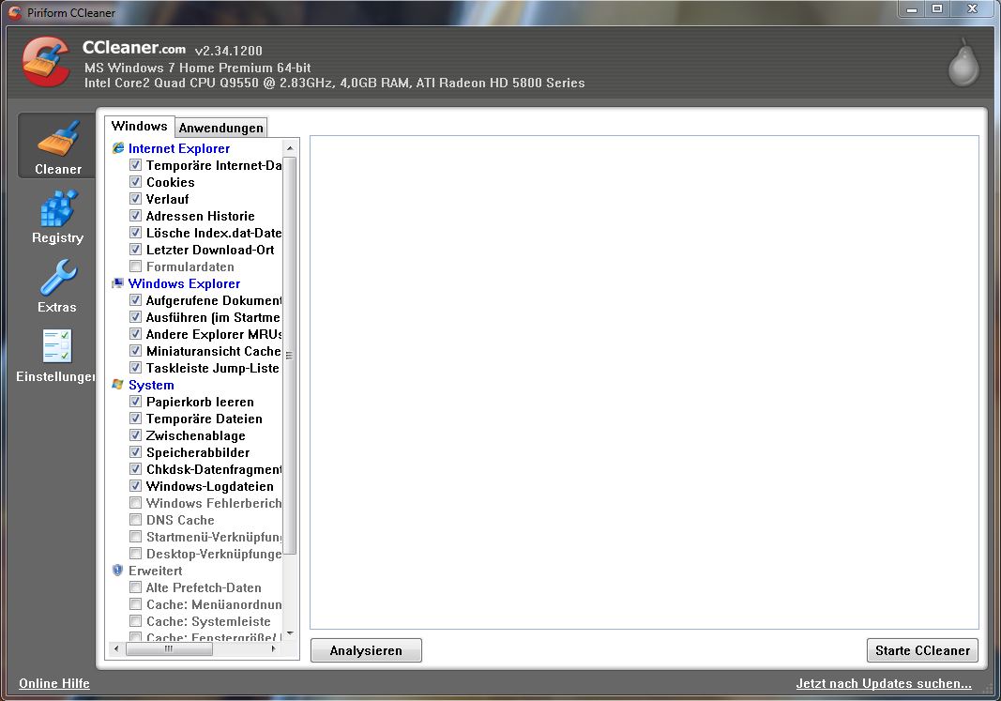Select the Internet Explorer category heading
This screenshot has height=701, width=1001.
(179, 148)
